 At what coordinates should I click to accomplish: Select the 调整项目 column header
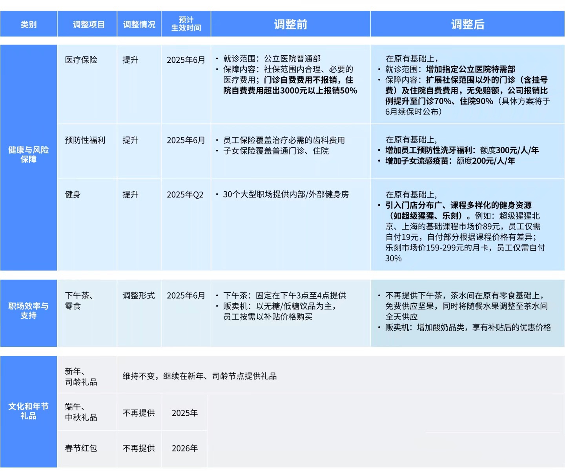pos(88,24)
